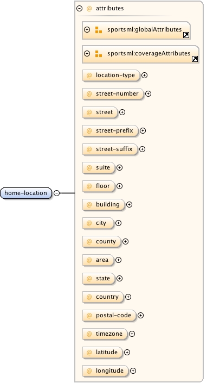Expand the street-number attribute details

148,94
